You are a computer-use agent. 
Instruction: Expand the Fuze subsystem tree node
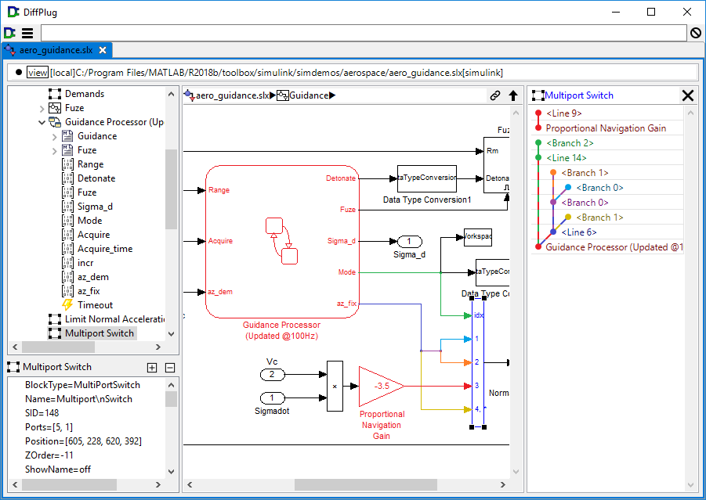pyautogui.click(x=42, y=108)
